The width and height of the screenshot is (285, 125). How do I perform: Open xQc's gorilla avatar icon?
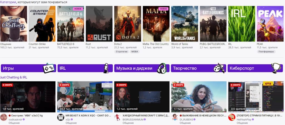[61, 117]
